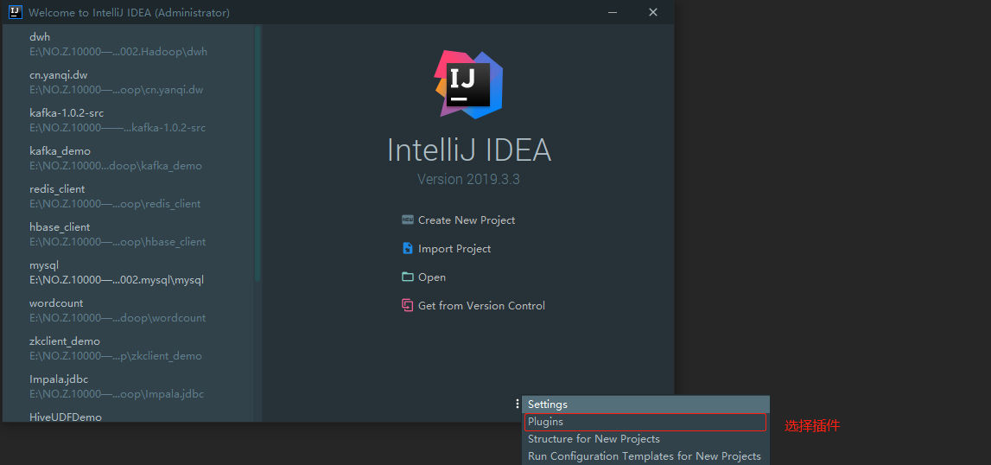Open recent project kafka-1.0.2-src
Viewport: 991px width, 465px height.
(x=129, y=120)
